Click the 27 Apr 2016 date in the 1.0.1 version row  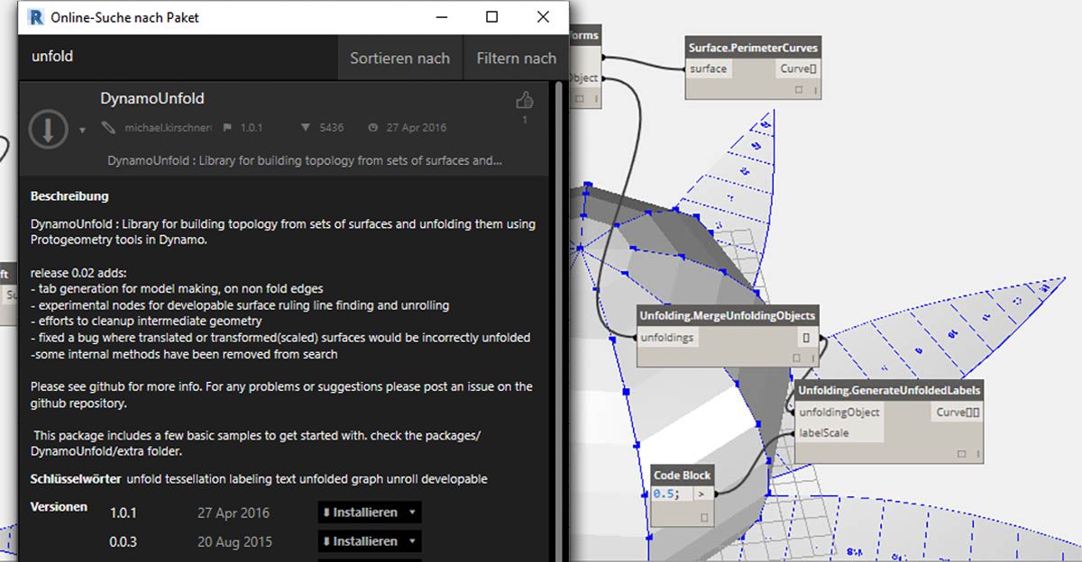pyautogui.click(x=235, y=512)
